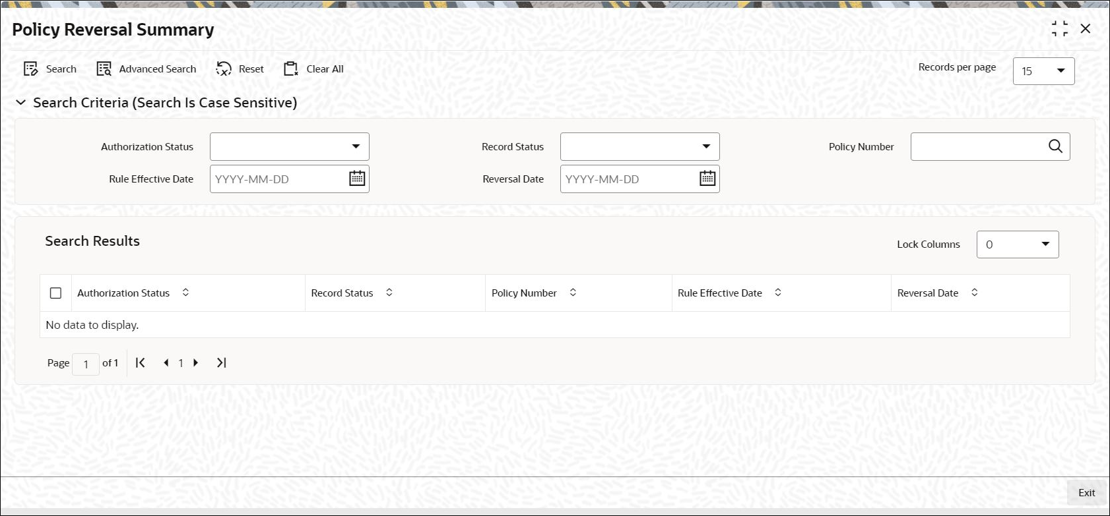The width and height of the screenshot is (1110, 516).
Task: Collapse the Search Criteria section
Action: [x=20, y=103]
